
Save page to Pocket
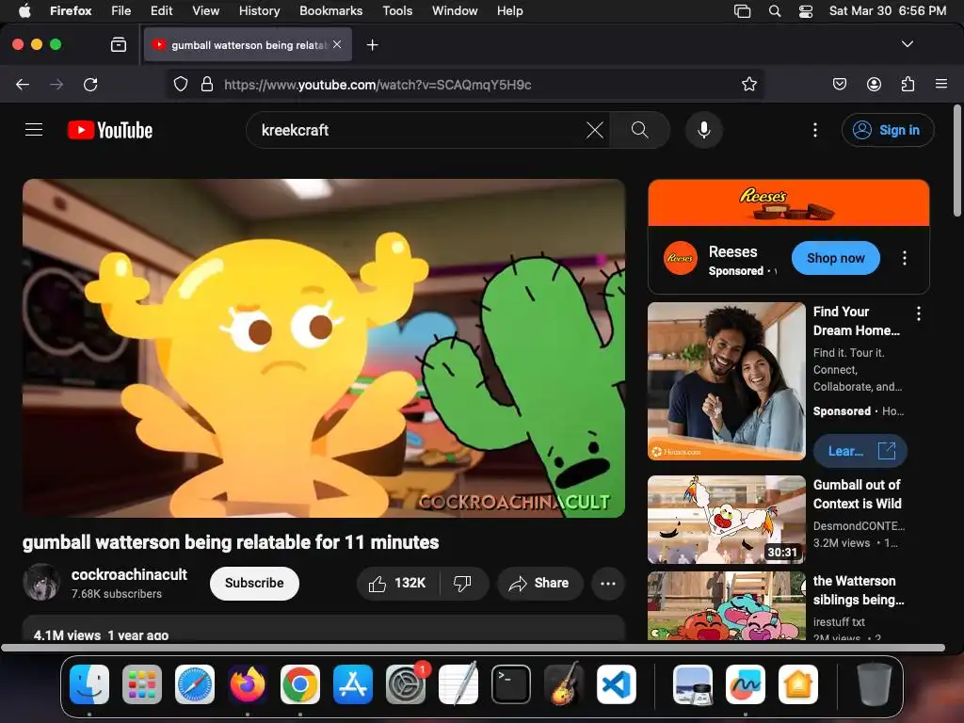[x=839, y=84]
